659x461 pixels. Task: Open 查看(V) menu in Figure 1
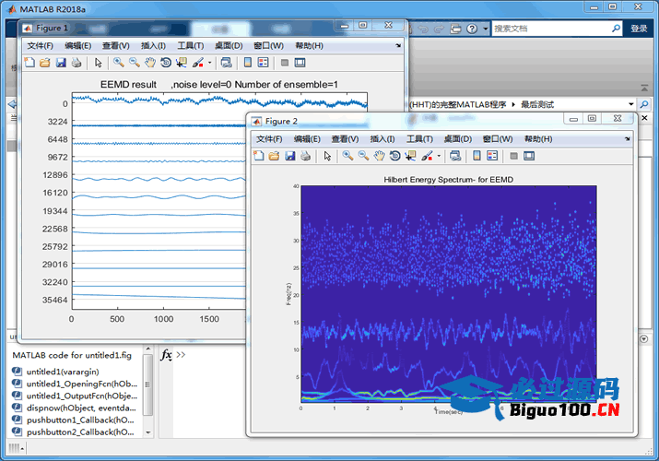[115, 45]
